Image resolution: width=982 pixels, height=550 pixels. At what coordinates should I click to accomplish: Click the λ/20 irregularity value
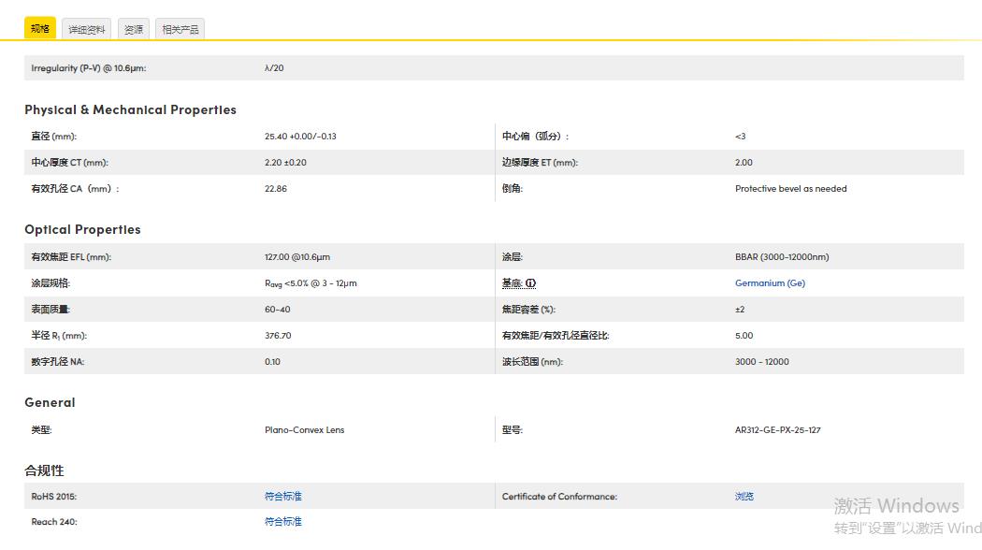pos(274,68)
